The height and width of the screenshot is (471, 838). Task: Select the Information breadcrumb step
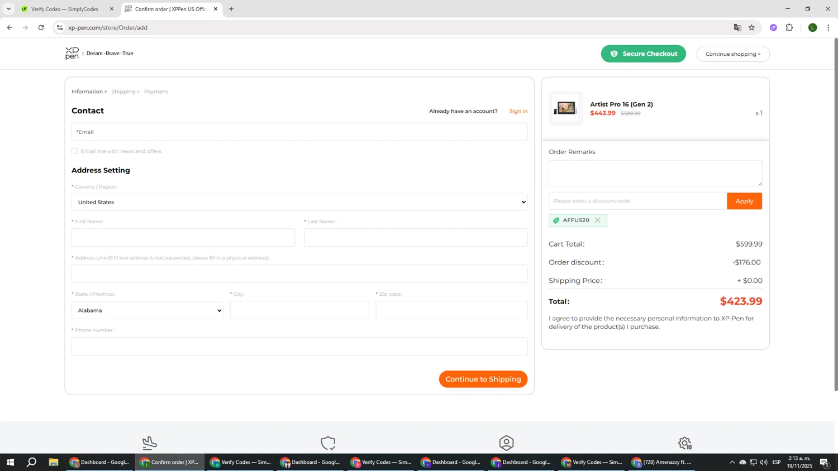coord(89,92)
